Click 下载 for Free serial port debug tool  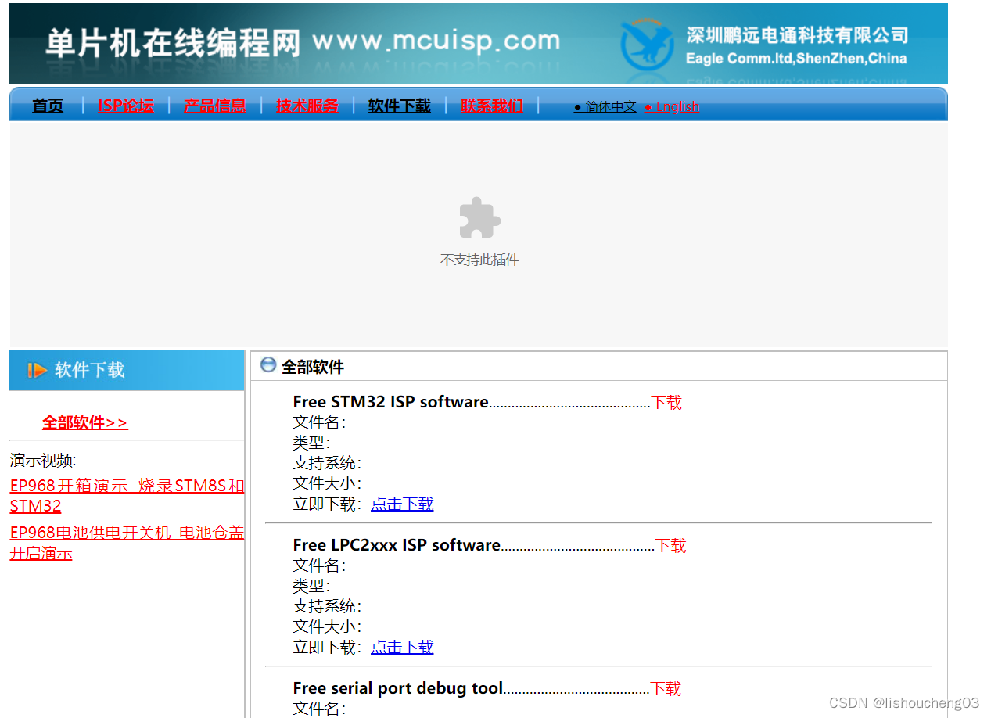[666, 688]
